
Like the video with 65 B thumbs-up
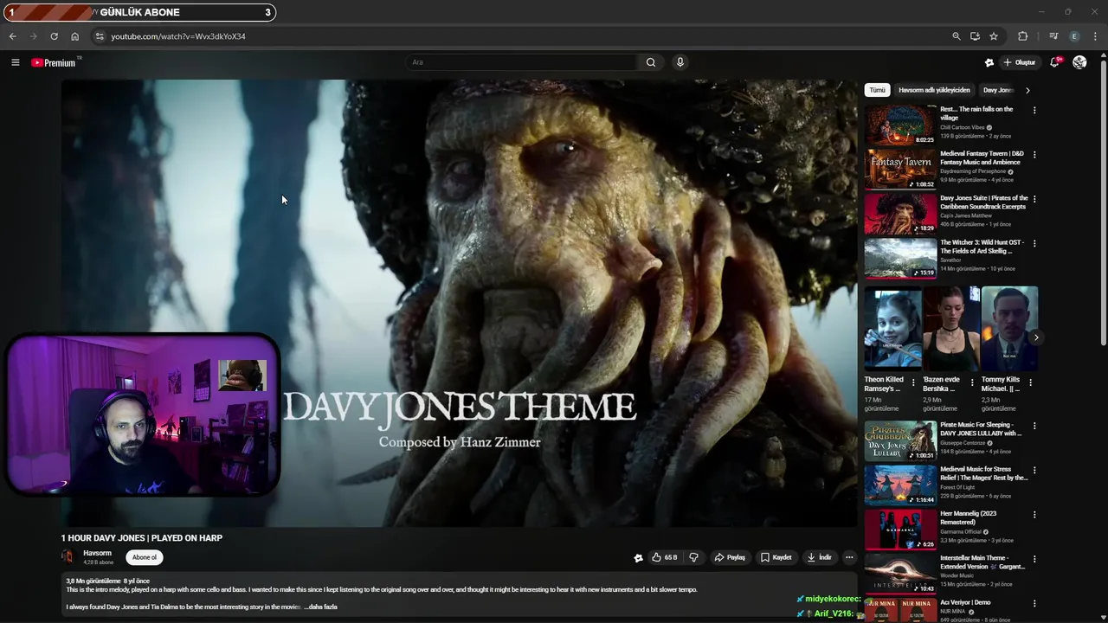(x=664, y=557)
